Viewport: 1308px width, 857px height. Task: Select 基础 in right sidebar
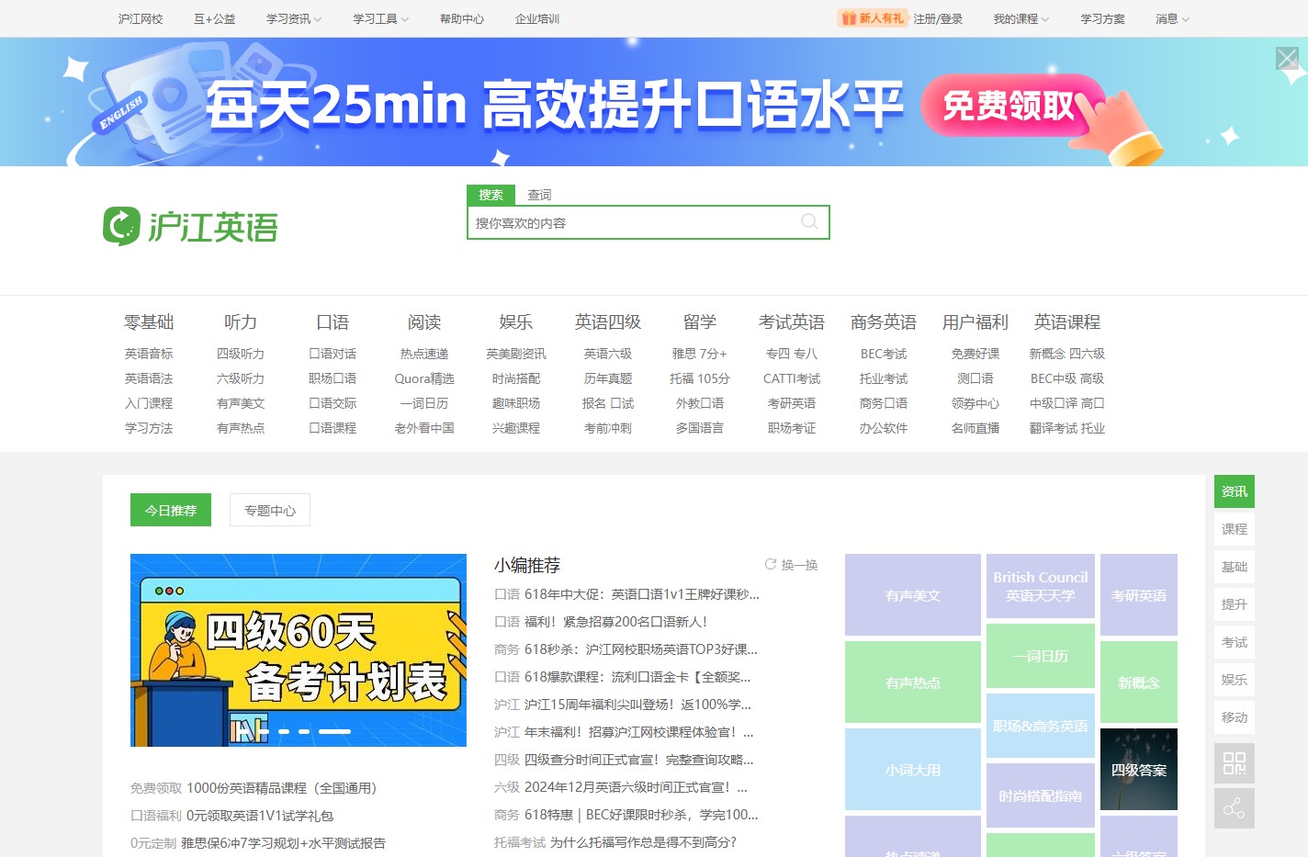(x=1235, y=567)
